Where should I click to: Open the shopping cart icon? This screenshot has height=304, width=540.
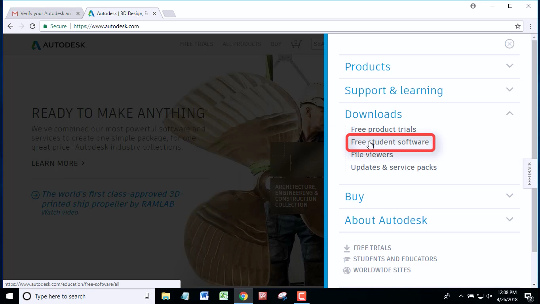click(x=296, y=44)
